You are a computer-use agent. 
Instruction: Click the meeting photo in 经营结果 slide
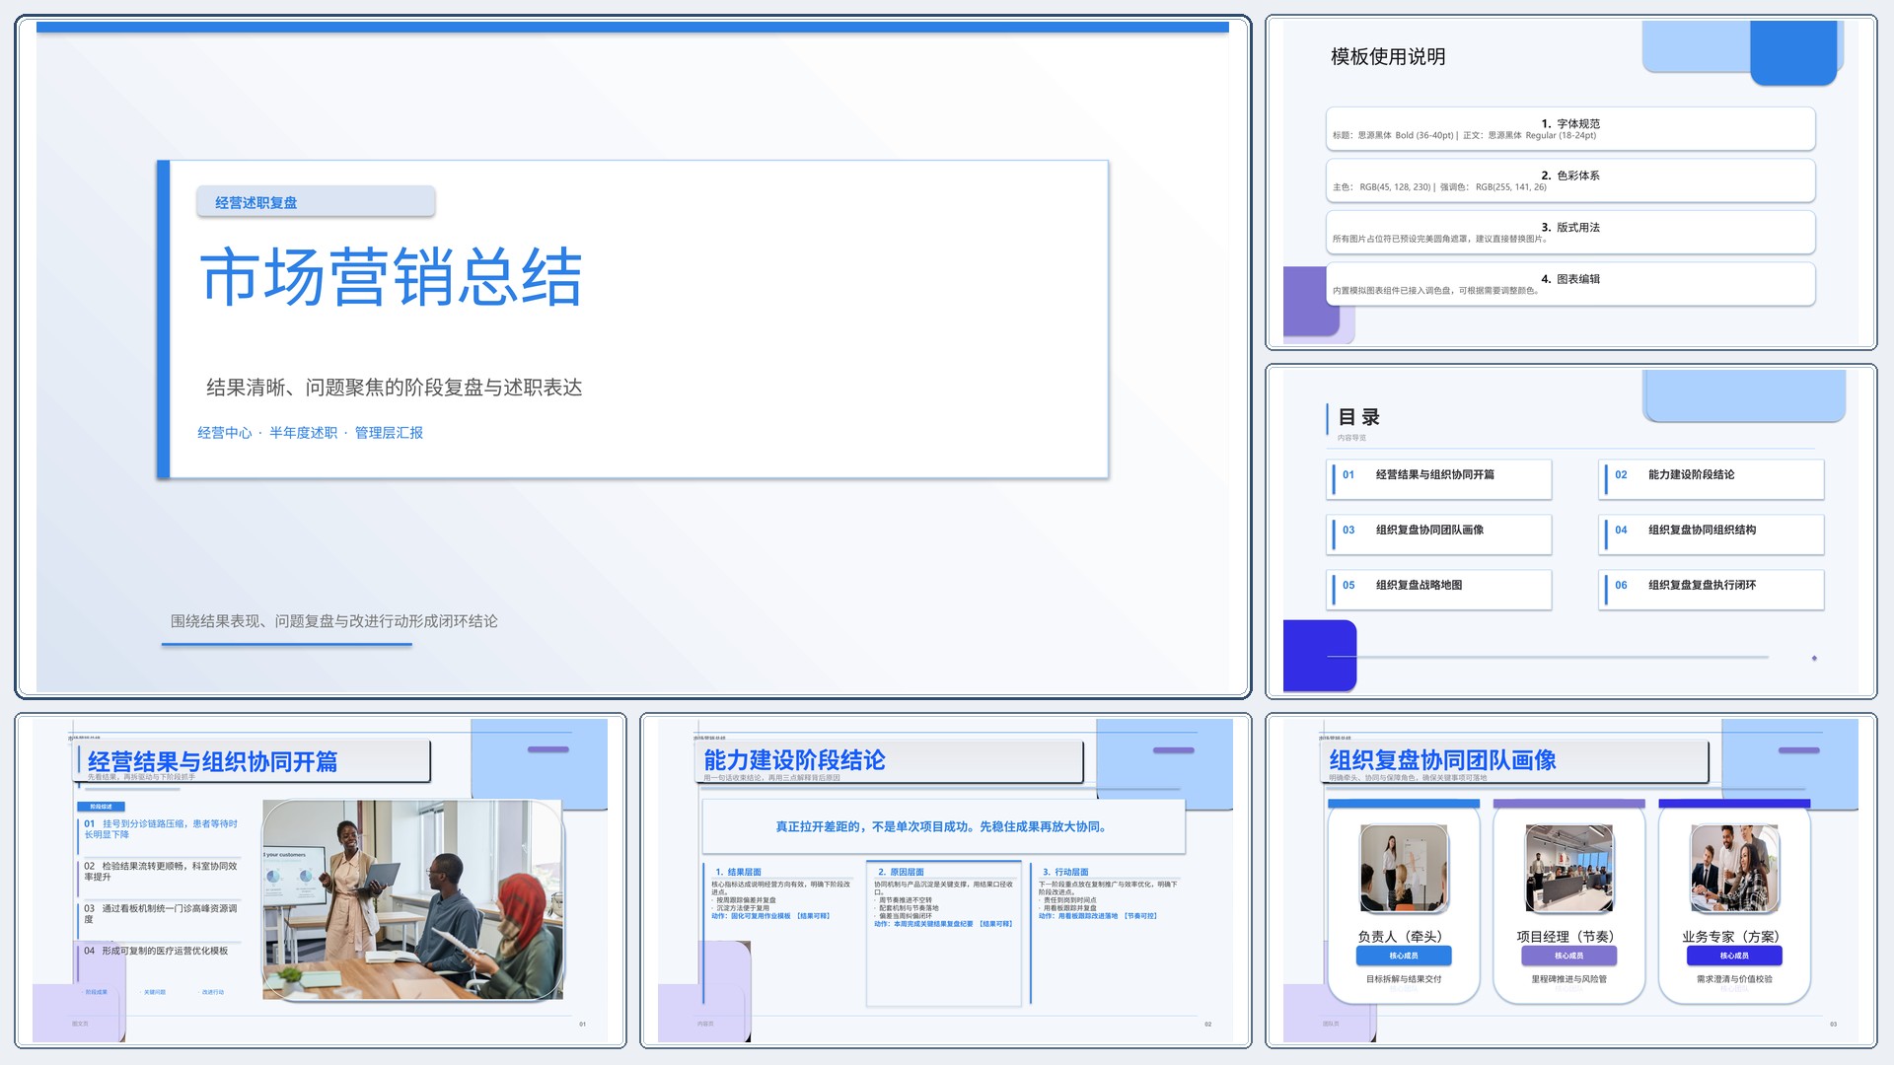tap(413, 900)
